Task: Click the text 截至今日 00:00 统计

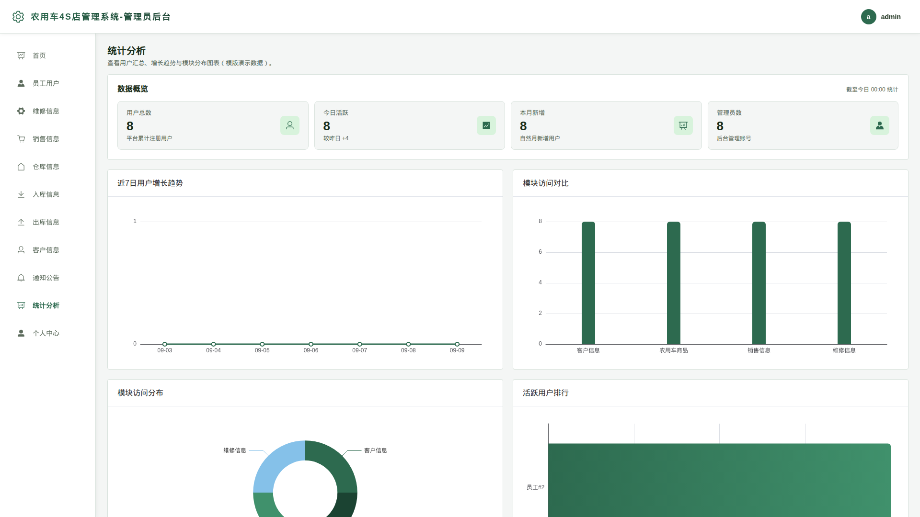Action: (x=872, y=90)
